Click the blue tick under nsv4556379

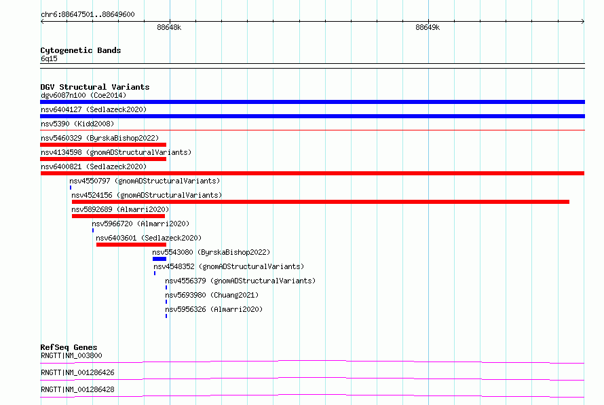coord(166,287)
